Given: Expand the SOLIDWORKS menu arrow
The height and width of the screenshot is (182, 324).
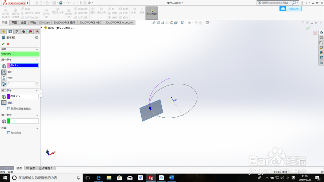Looking at the screenshot, I should [28, 3].
